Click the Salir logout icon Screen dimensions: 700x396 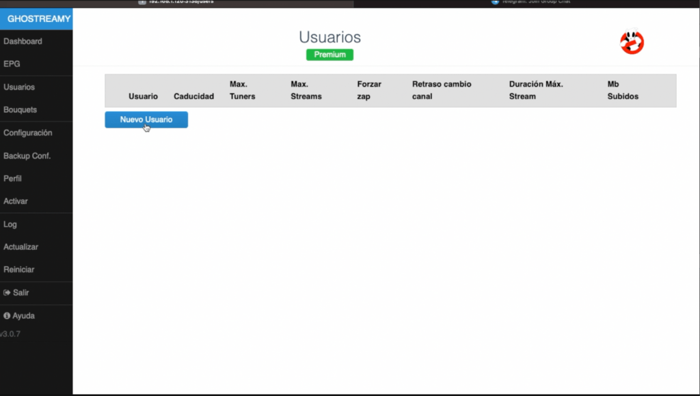click(7, 293)
